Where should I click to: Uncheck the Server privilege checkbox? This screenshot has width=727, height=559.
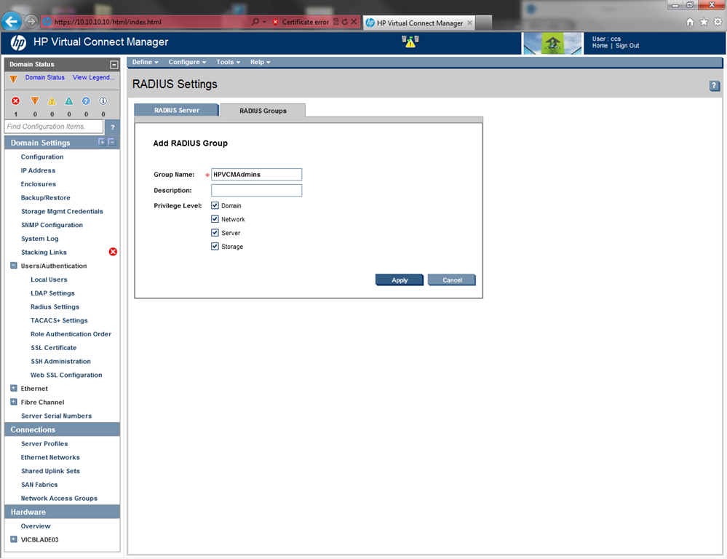(x=215, y=232)
